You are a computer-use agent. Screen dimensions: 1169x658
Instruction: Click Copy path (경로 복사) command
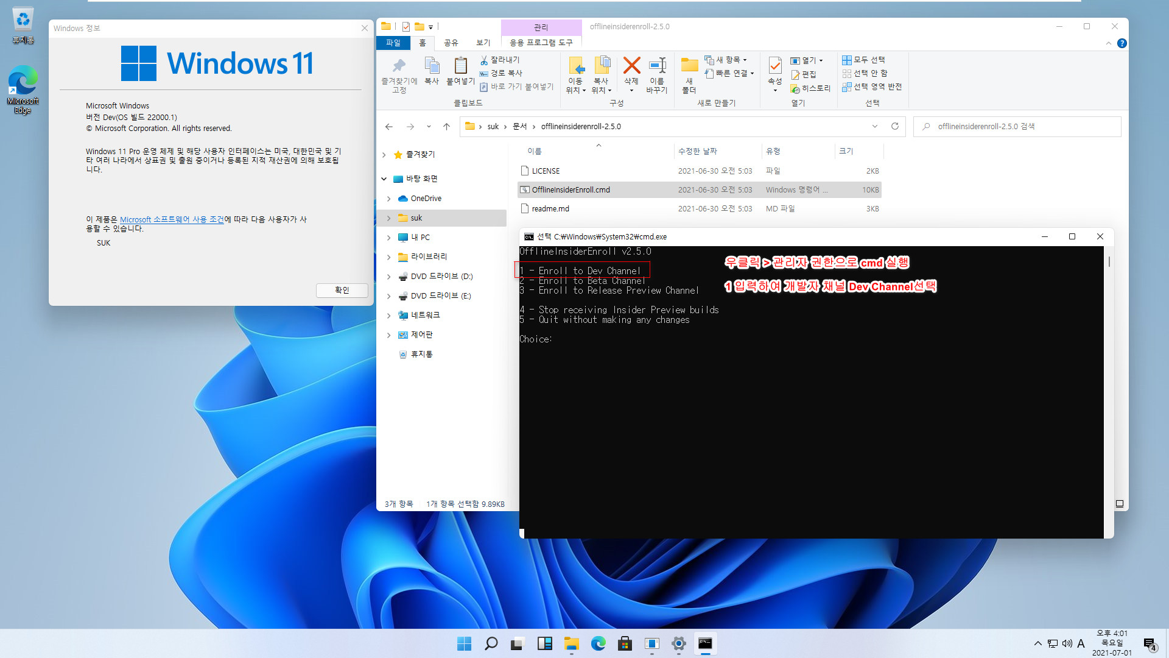click(501, 73)
